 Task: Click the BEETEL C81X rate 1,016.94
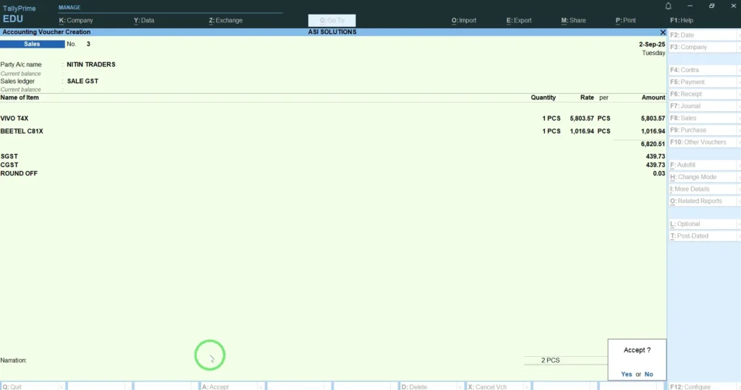point(581,131)
